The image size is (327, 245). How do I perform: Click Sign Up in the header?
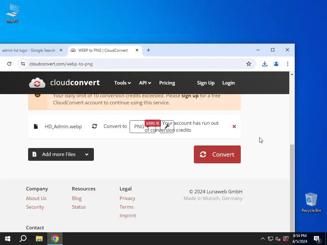(206, 83)
